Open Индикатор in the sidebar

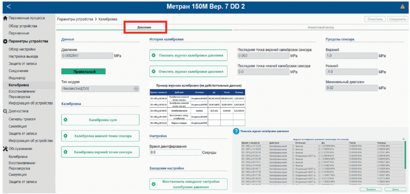click(x=17, y=78)
